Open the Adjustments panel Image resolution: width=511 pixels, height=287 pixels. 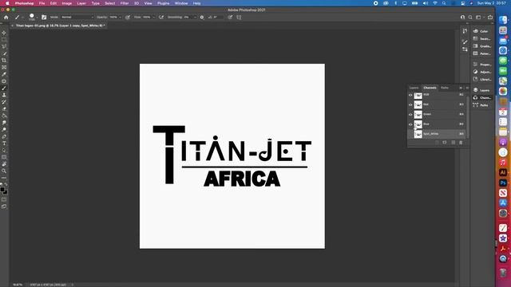click(481, 72)
